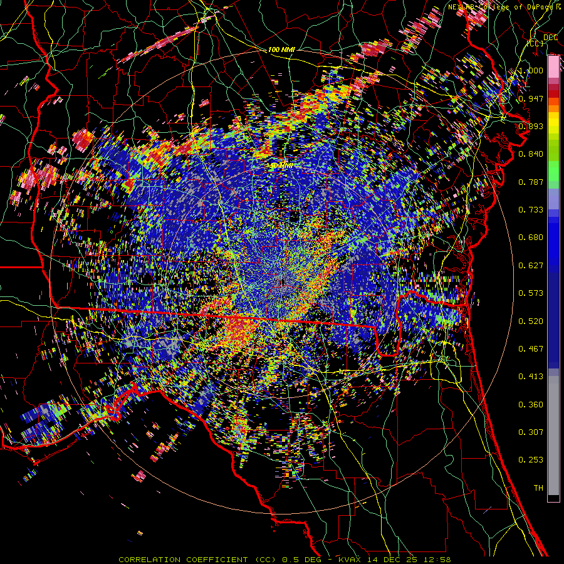Click the 0.573 legend value
The height and width of the screenshot is (564, 564).
coord(531,293)
